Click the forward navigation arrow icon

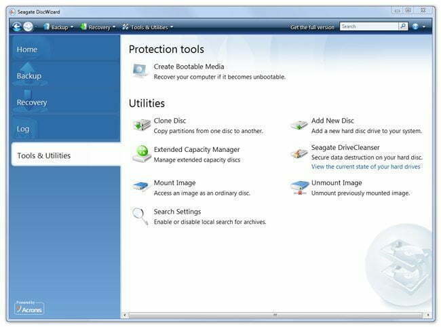[x=28, y=27]
